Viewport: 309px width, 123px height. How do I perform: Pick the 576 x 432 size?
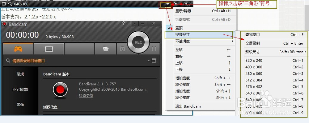click(x=274, y=87)
